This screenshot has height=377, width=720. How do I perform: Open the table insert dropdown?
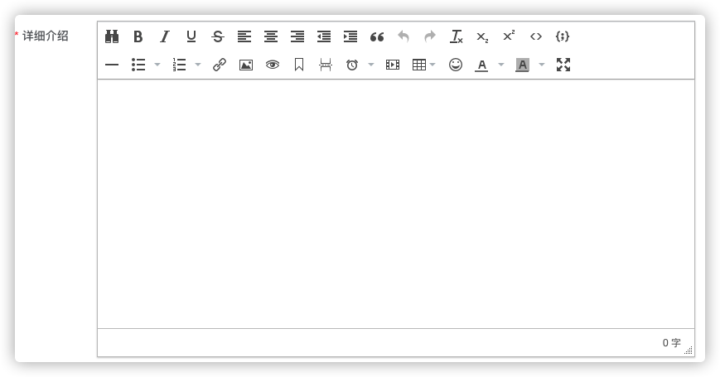(x=432, y=65)
